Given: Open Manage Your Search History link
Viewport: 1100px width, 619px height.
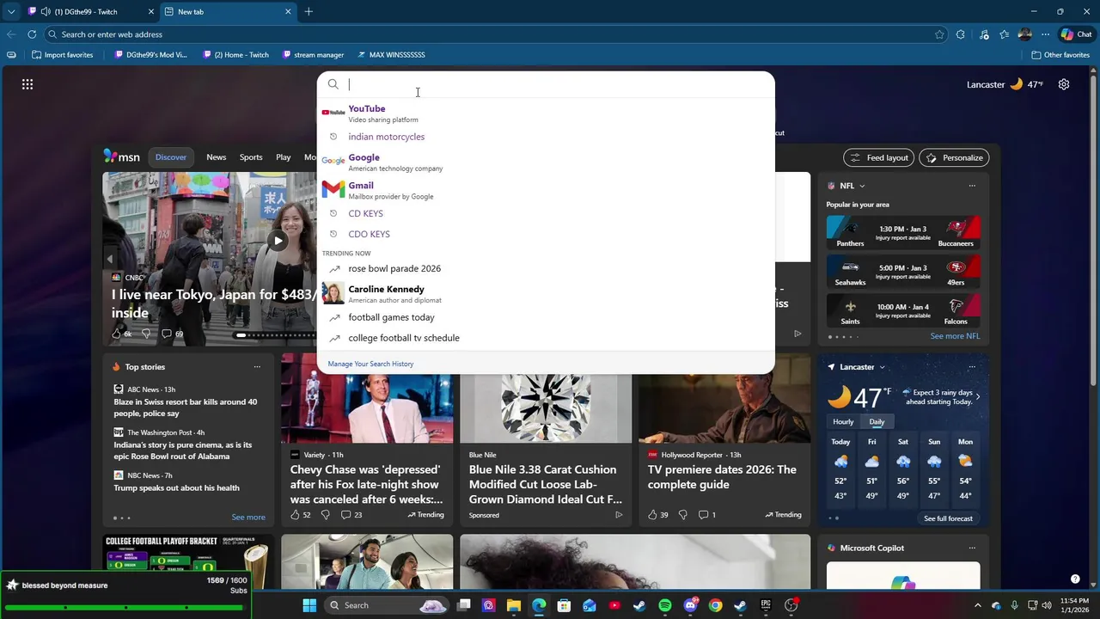Looking at the screenshot, I should [x=370, y=364].
